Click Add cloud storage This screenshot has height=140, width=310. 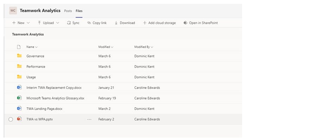(x=159, y=23)
